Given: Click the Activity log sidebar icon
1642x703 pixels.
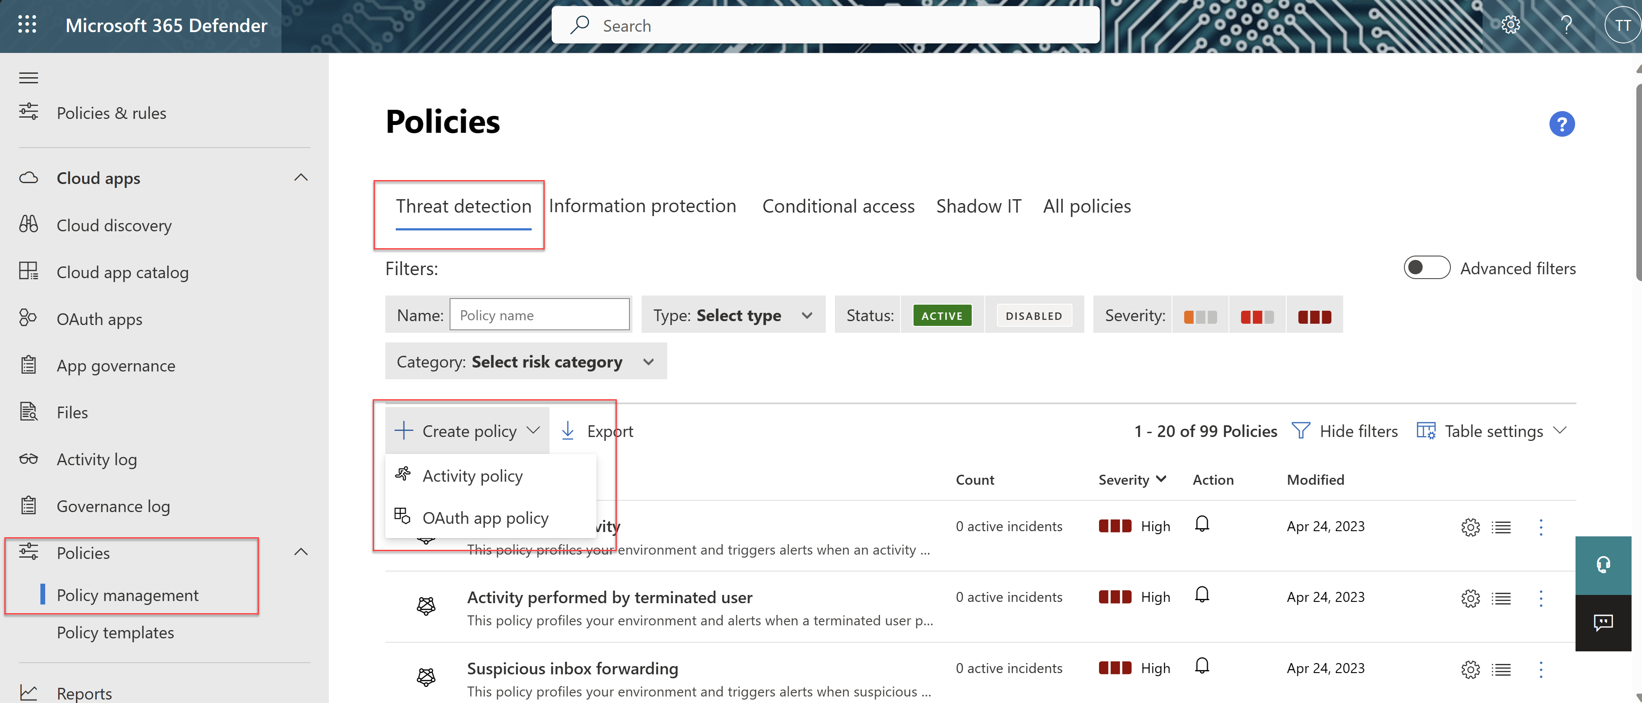Looking at the screenshot, I should coord(28,458).
